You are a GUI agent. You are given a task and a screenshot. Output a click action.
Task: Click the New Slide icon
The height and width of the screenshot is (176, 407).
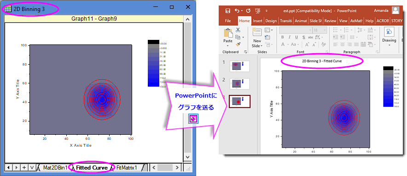257,32
